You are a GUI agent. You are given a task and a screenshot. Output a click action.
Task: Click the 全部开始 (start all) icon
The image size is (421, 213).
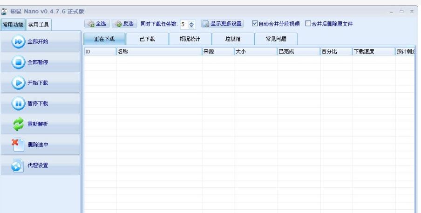pyautogui.click(x=18, y=42)
